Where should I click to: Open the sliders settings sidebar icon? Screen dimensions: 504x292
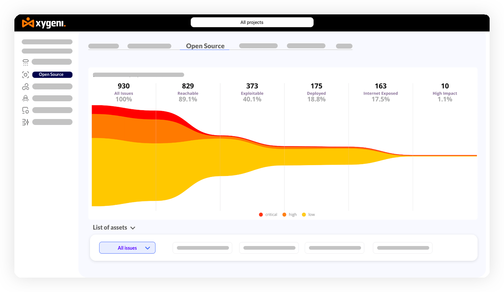[26, 122]
